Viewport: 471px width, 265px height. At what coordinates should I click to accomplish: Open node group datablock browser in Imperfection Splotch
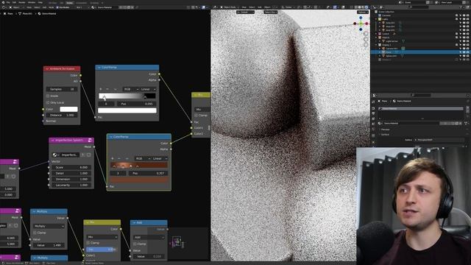[x=55, y=155]
